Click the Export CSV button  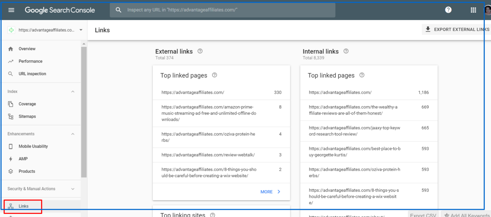423,215
